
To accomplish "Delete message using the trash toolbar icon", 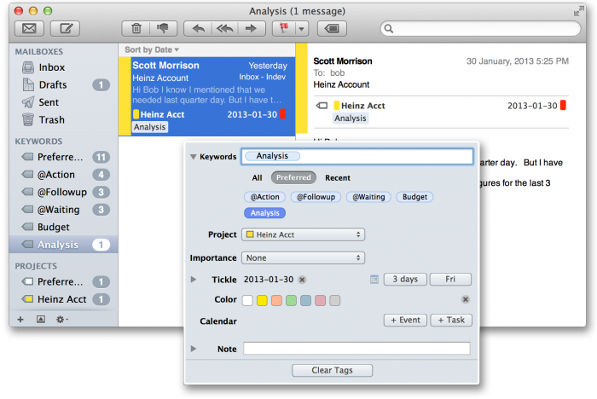I will point(136,28).
